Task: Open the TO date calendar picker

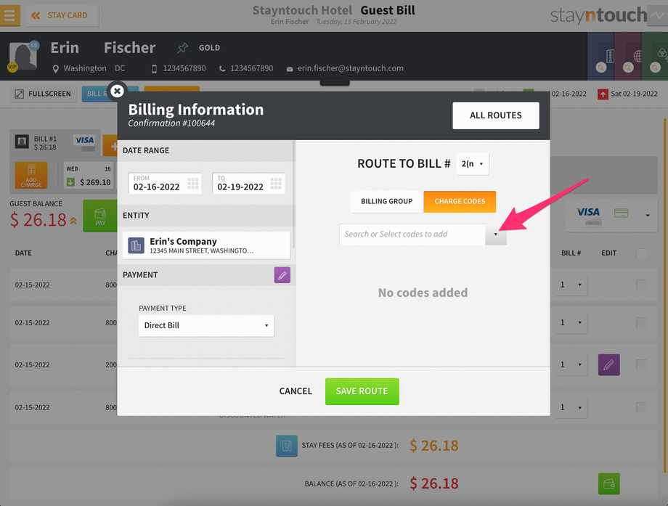Action: (276, 183)
